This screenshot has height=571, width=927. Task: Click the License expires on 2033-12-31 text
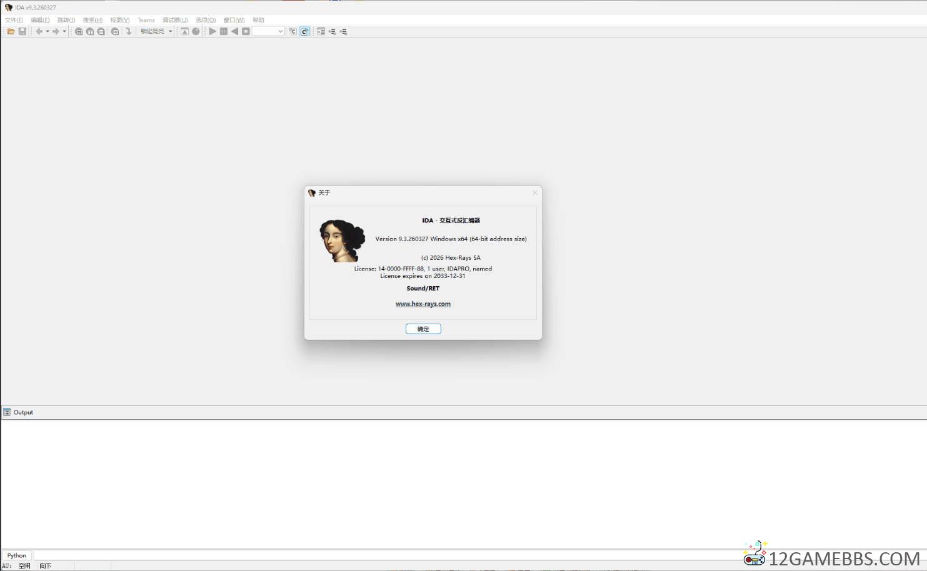coord(423,276)
